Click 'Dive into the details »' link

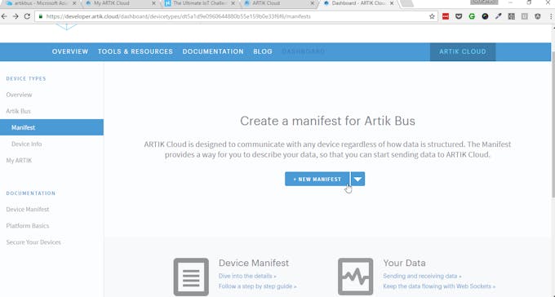pyautogui.click(x=247, y=276)
